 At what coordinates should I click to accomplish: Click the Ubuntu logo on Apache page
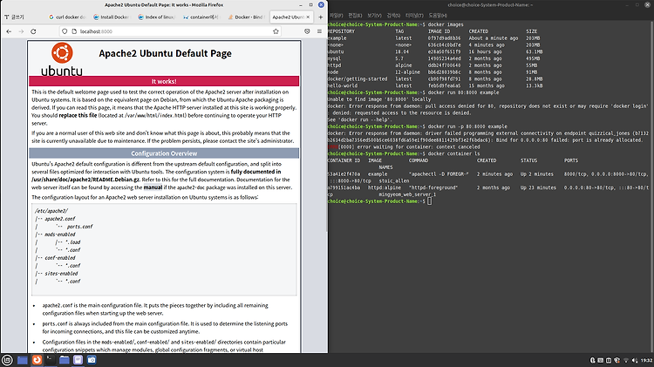click(x=62, y=59)
